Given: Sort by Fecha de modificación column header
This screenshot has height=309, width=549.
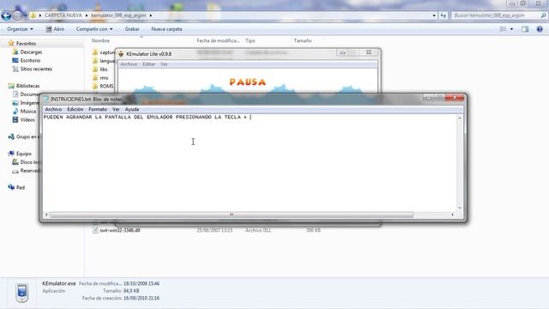Looking at the screenshot, I should pyautogui.click(x=218, y=40).
